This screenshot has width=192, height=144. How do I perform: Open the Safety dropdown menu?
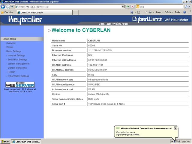tap(169, 12)
